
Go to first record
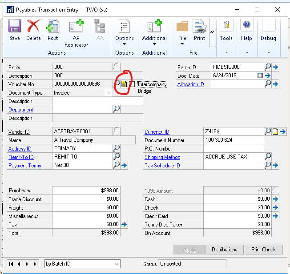coord(11,264)
